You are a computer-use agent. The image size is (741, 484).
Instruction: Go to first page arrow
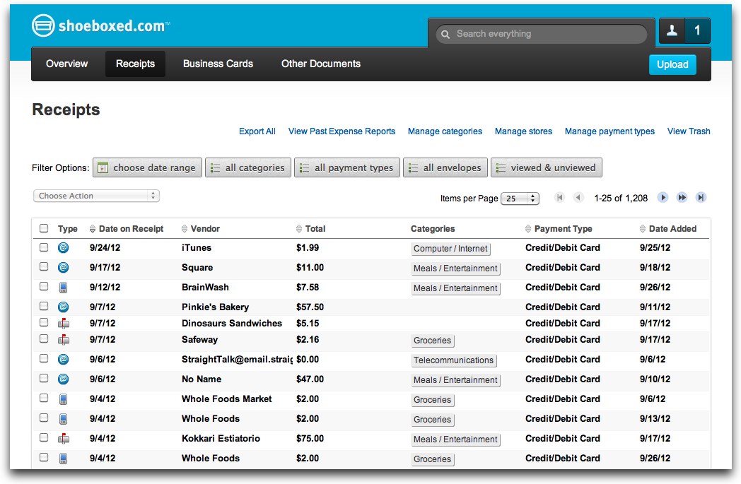[x=559, y=197]
